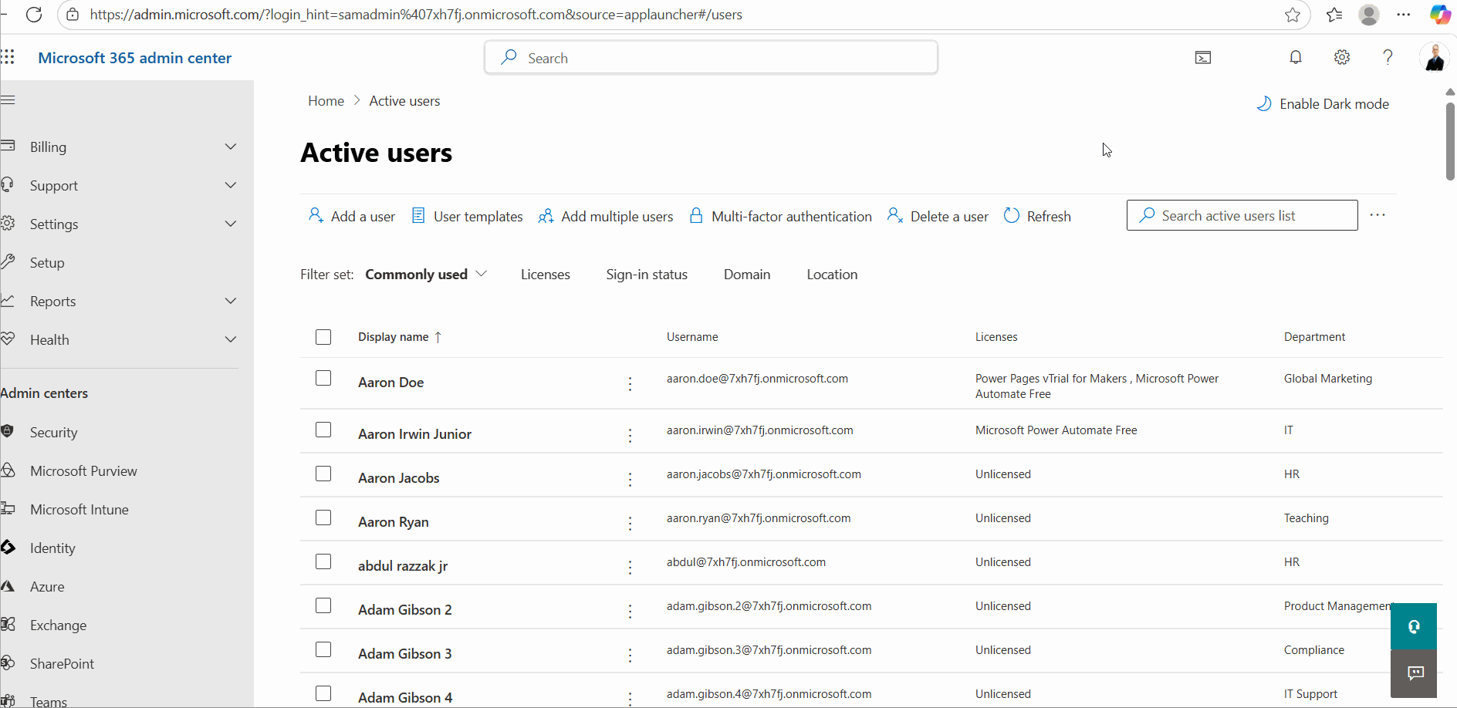Open the settings gear icon in header
This screenshot has height=708, width=1457.
tap(1342, 57)
